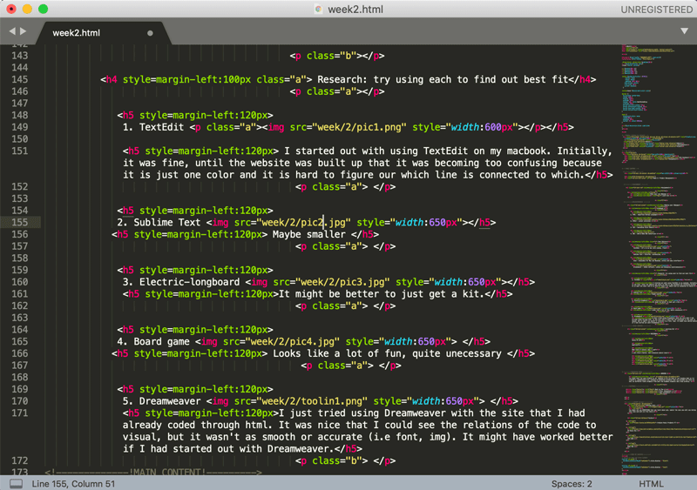Click the UNREGISTERED label in title bar

[656, 10]
